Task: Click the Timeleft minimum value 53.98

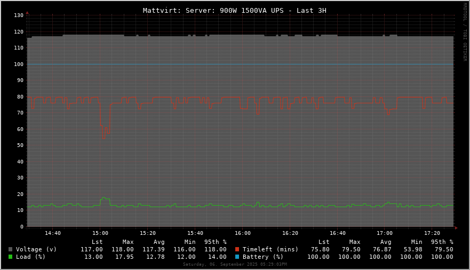Action: tap(413, 249)
